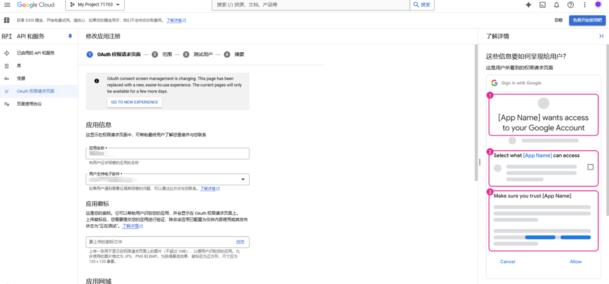
Task: Select step 1 OAuth 权限请求页面
Action: coord(114,54)
